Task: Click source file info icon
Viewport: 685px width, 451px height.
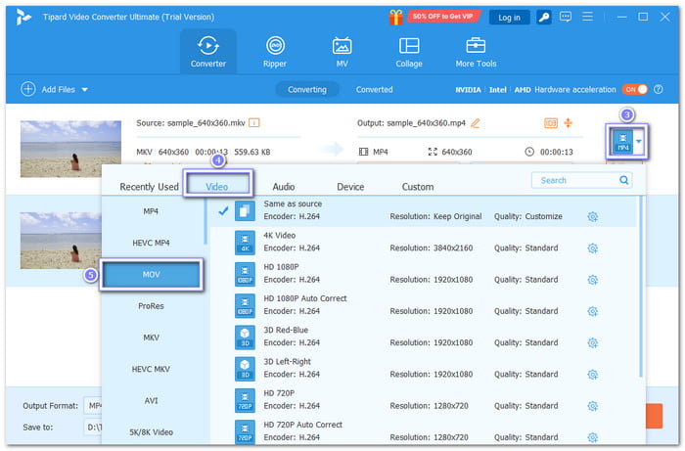Action: pyautogui.click(x=254, y=122)
